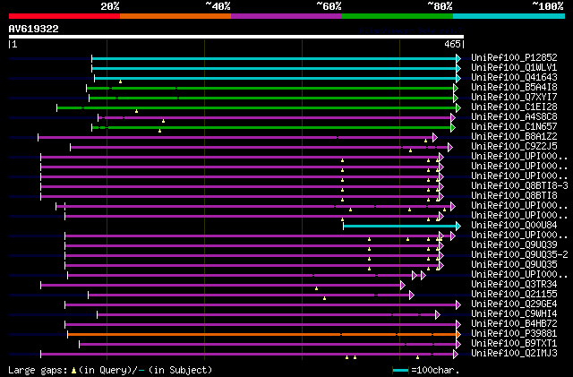Image resolution: width=573 pixels, height=377 pixels.
Task: Open hit UniRef100_P12852
Action: tap(514, 58)
